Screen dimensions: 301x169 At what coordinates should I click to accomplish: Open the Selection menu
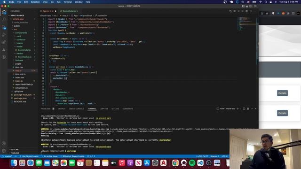[35, 2]
